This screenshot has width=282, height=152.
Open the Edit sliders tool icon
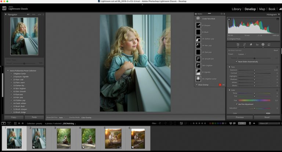click(238, 45)
